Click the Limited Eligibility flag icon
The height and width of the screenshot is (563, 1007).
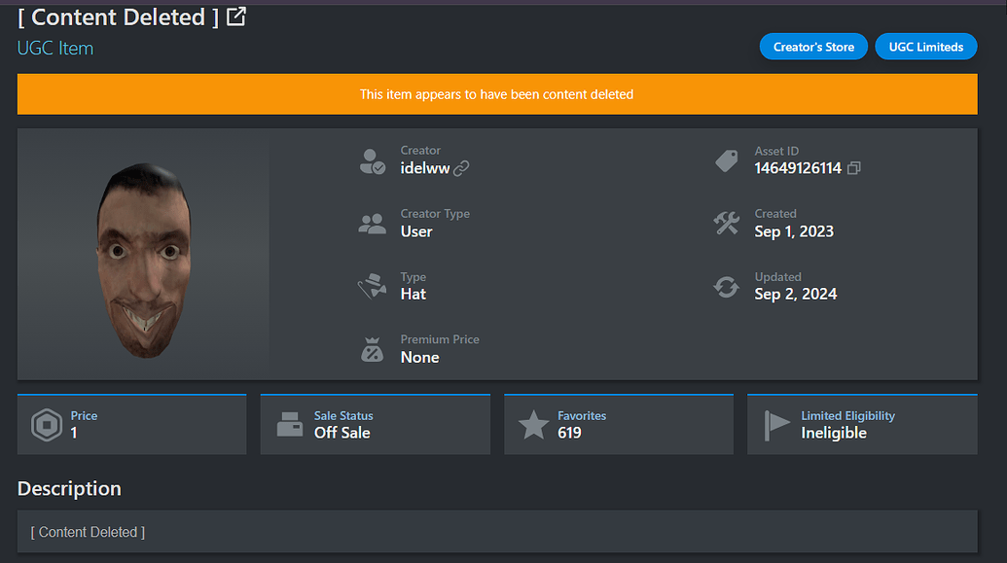point(777,425)
